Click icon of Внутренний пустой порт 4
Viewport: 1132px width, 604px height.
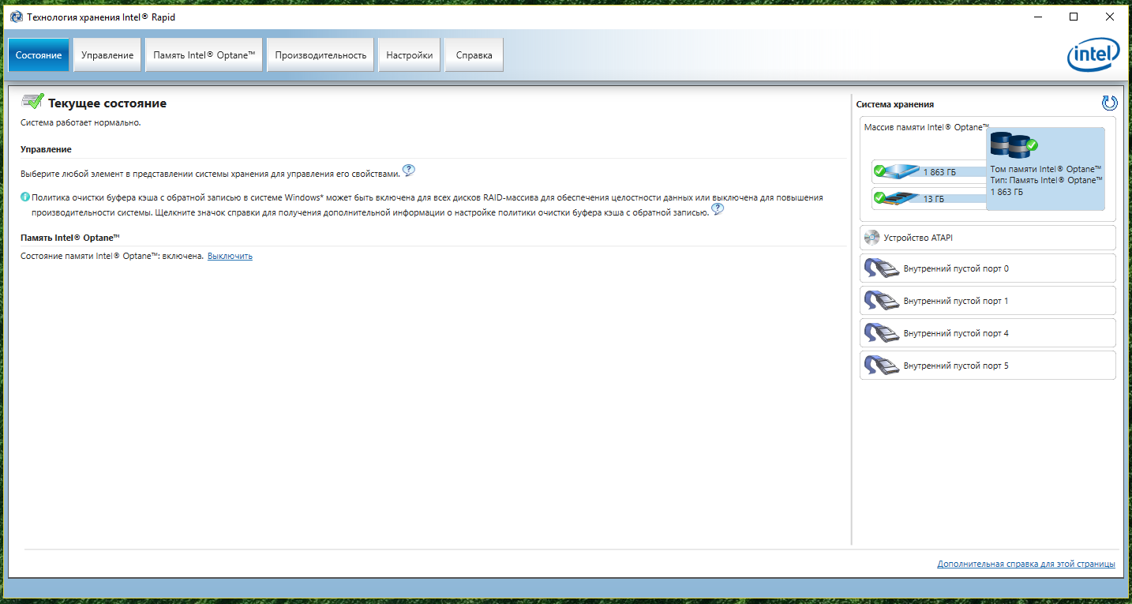[x=882, y=333]
